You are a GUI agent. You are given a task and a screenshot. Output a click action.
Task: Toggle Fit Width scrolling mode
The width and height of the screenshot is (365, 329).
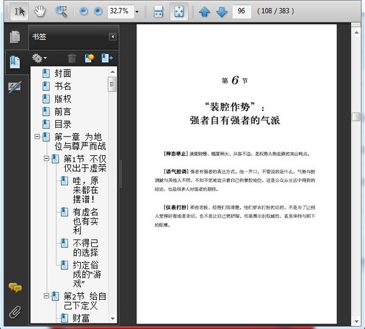click(158, 12)
